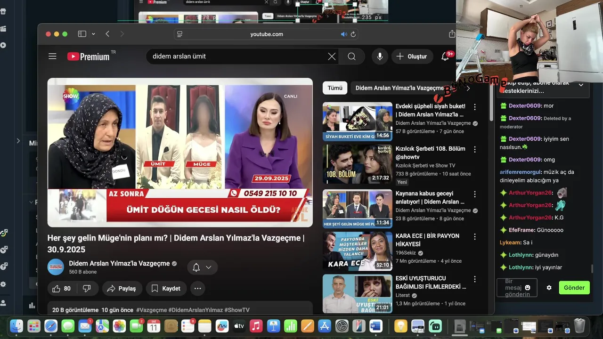This screenshot has height=339, width=603.
Task: Open options for Evdeki şüpheli siyah buket video
Action: pos(475,107)
